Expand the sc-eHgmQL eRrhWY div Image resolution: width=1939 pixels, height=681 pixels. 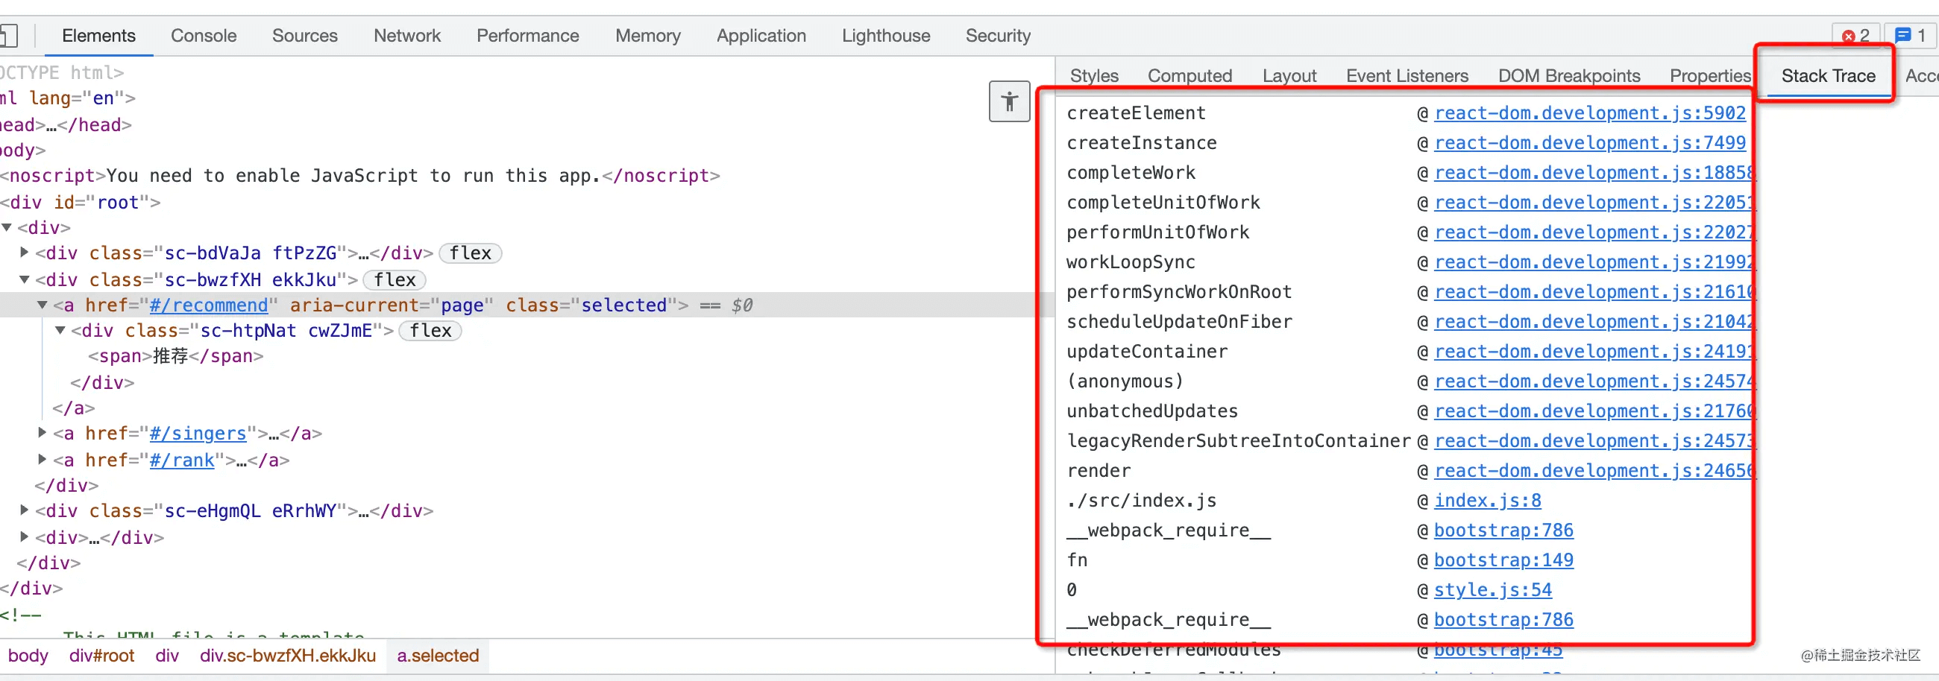pos(24,510)
